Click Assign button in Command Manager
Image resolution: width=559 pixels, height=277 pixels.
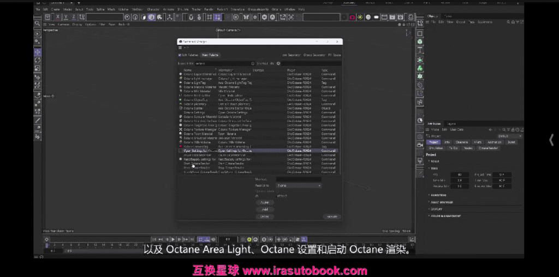(x=265, y=202)
